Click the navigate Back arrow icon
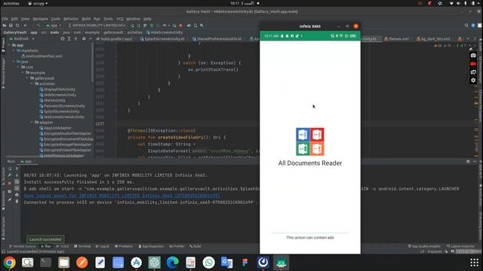Screen dimensions: 483x271 tap(26, 26)
